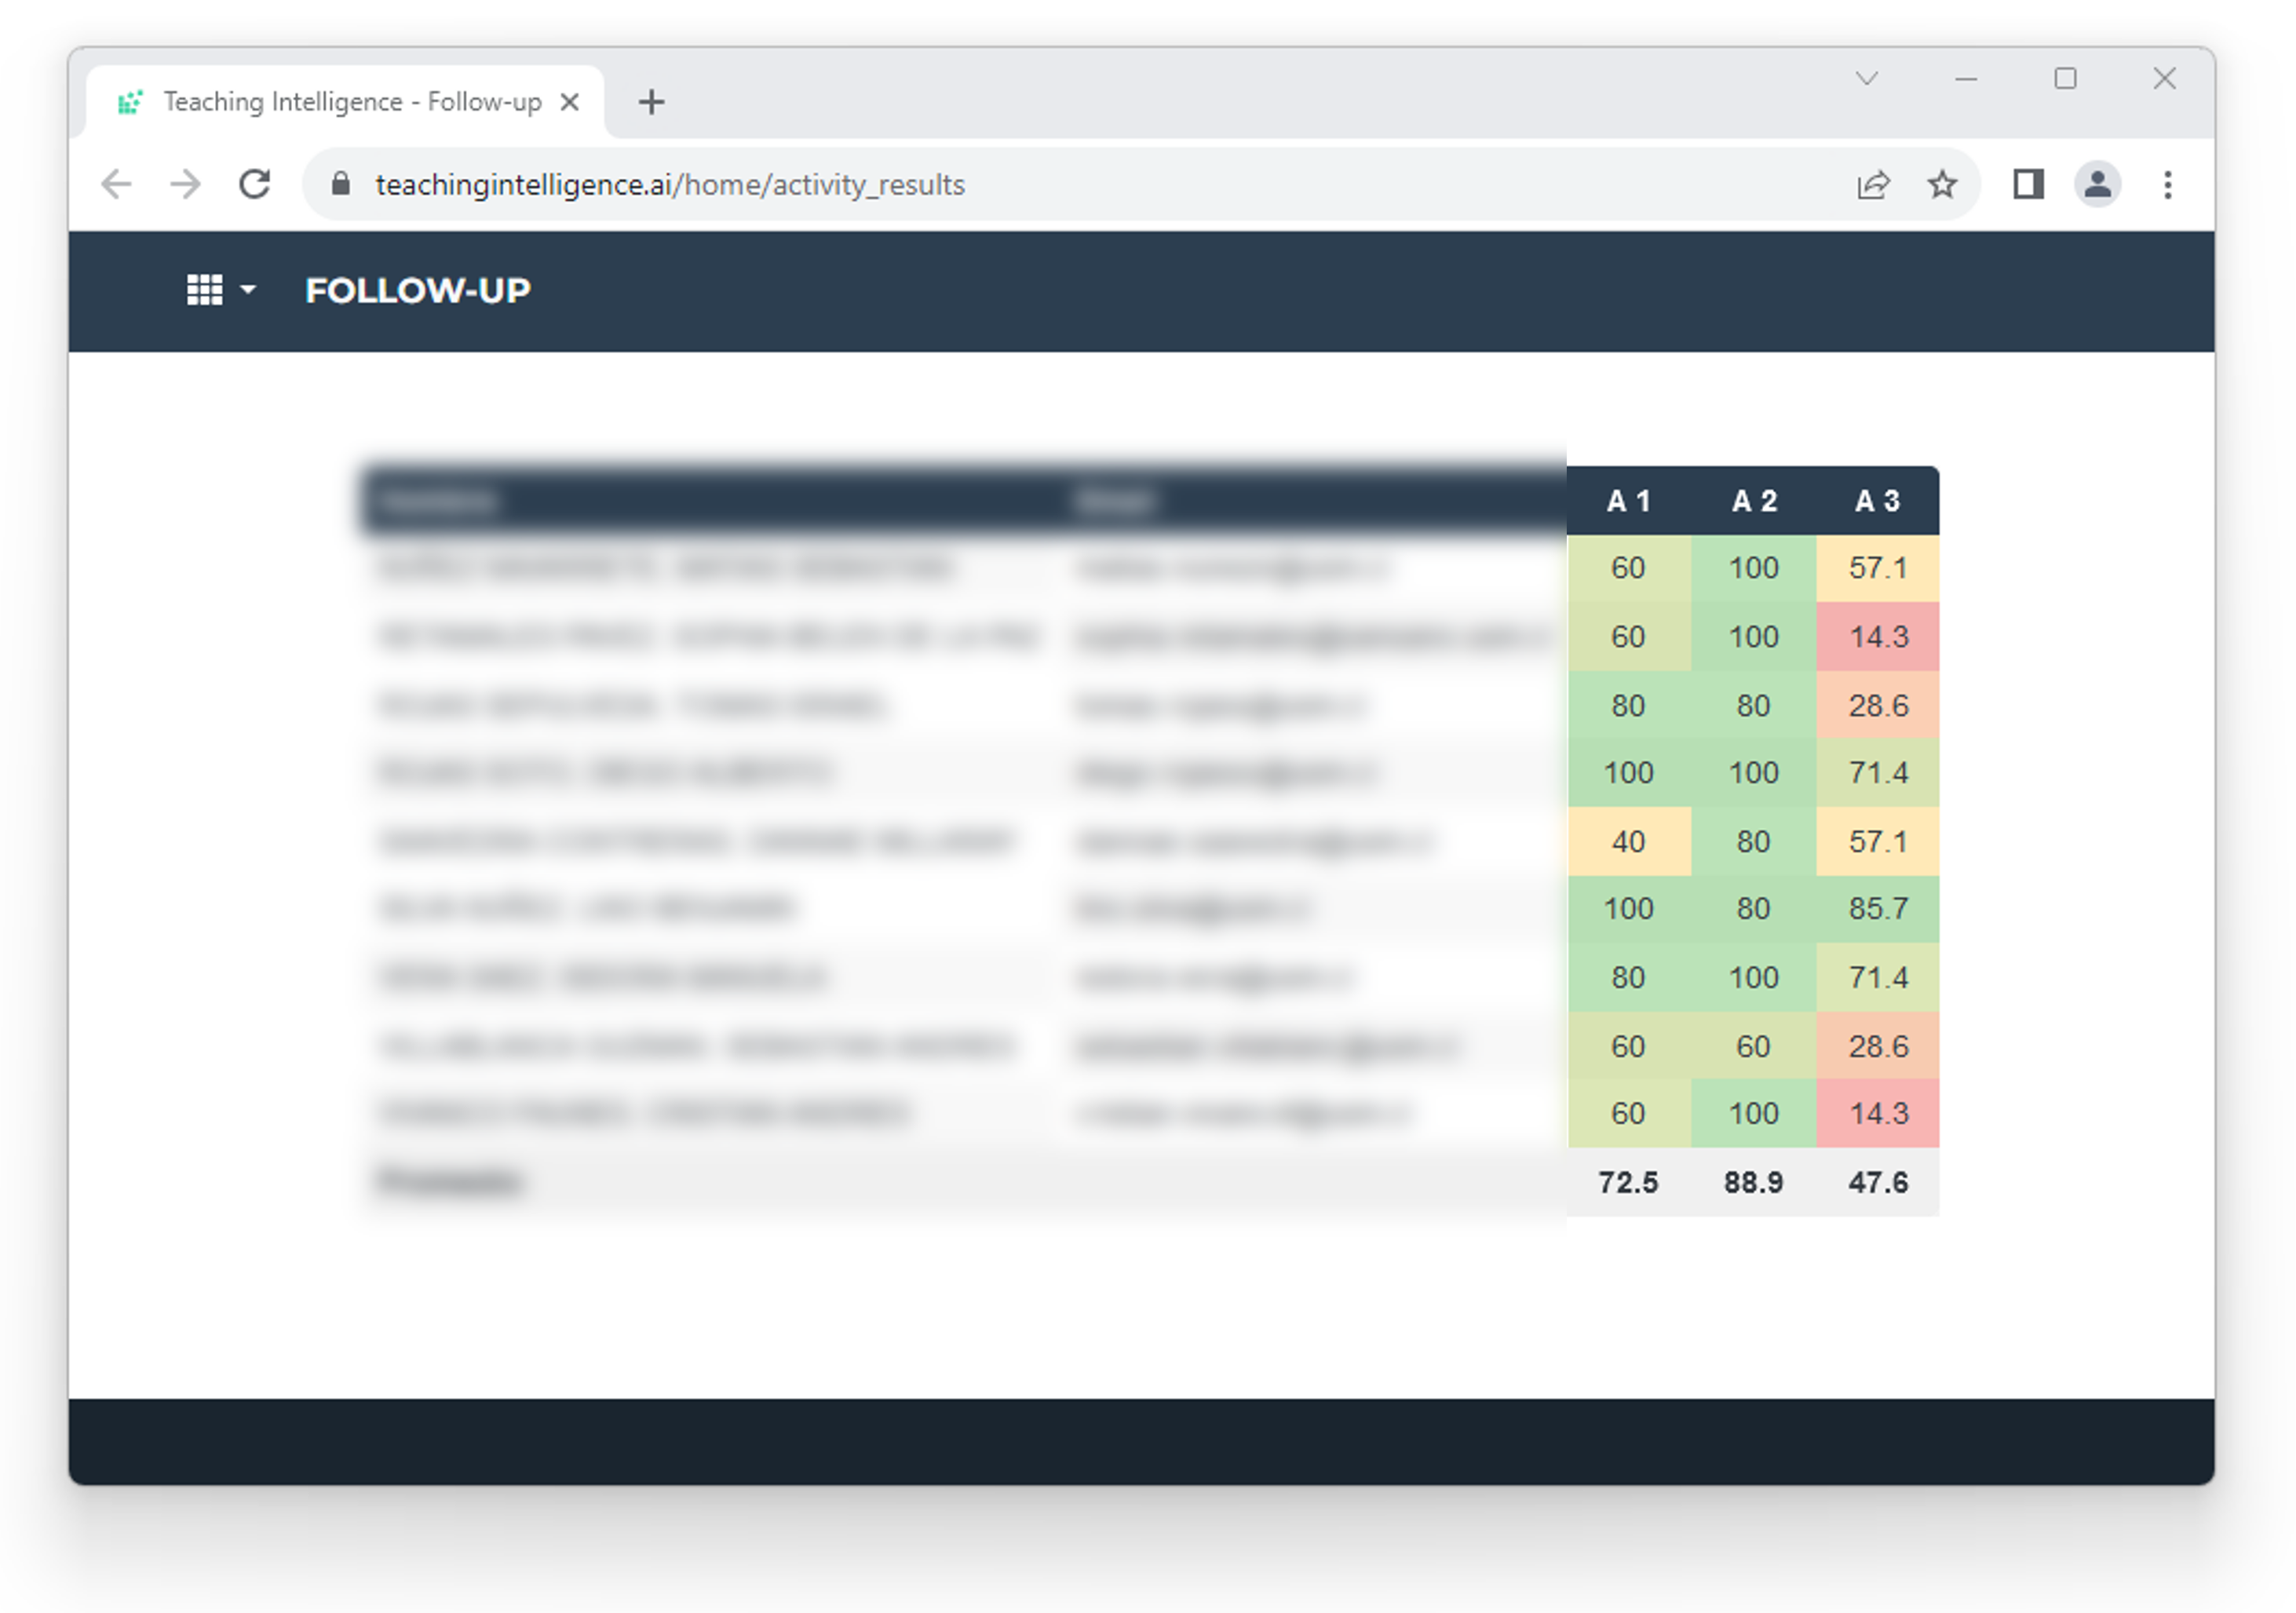Close the Follow-up browser tab
Image resolution: width=2296 pixels, height=1613 pixels.
pyautogui.click(x=570, y=102)
